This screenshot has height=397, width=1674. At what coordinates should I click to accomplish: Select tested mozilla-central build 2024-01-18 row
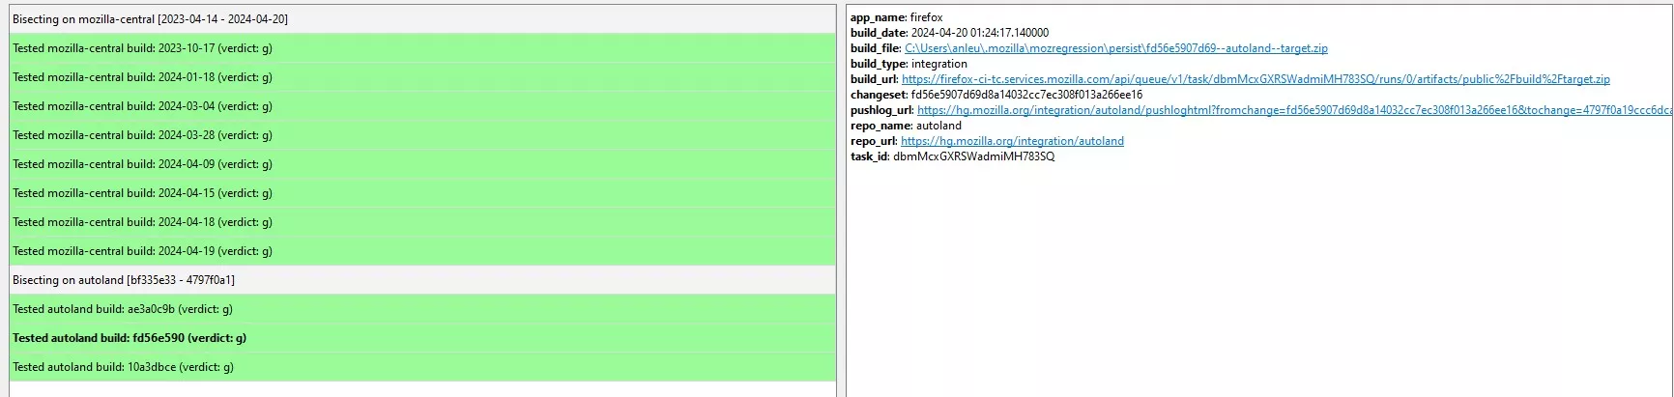click(x=422, y=77)
